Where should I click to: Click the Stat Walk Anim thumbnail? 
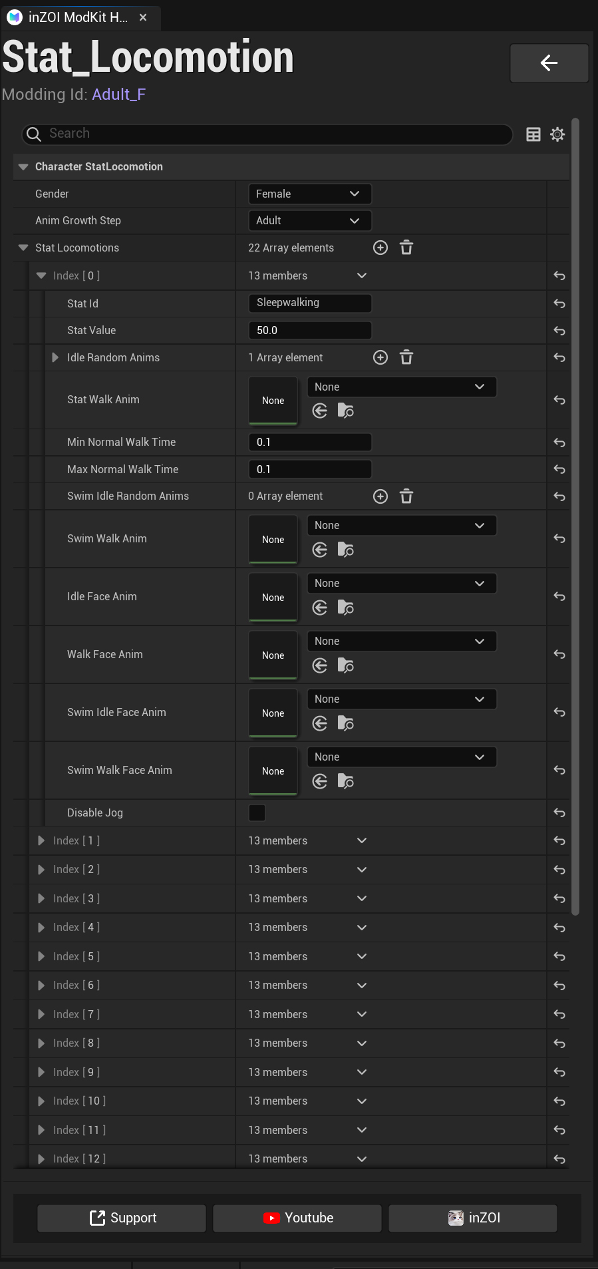[x=273, y=401]
